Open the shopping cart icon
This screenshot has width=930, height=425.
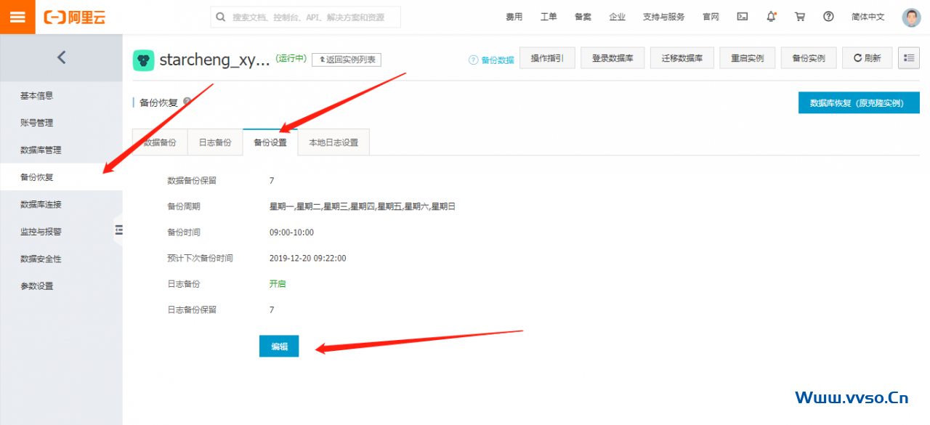coord(800,17)
